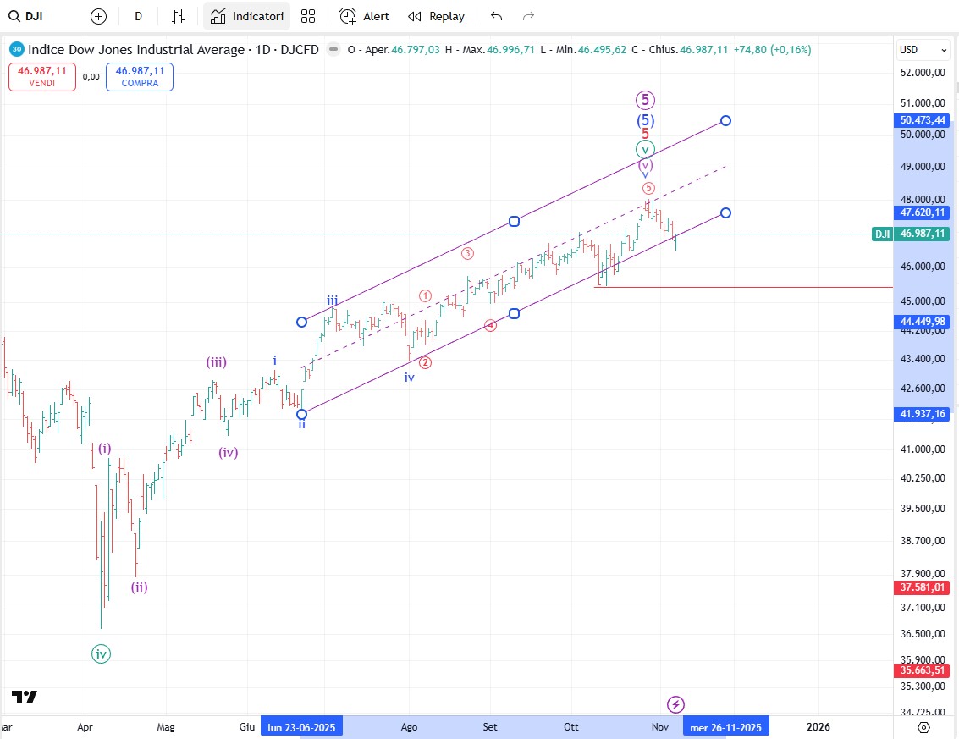Click the green circled v wave label
Image resolution: width=959 pixels, height=739 pixels.
[x=645, y=149]
